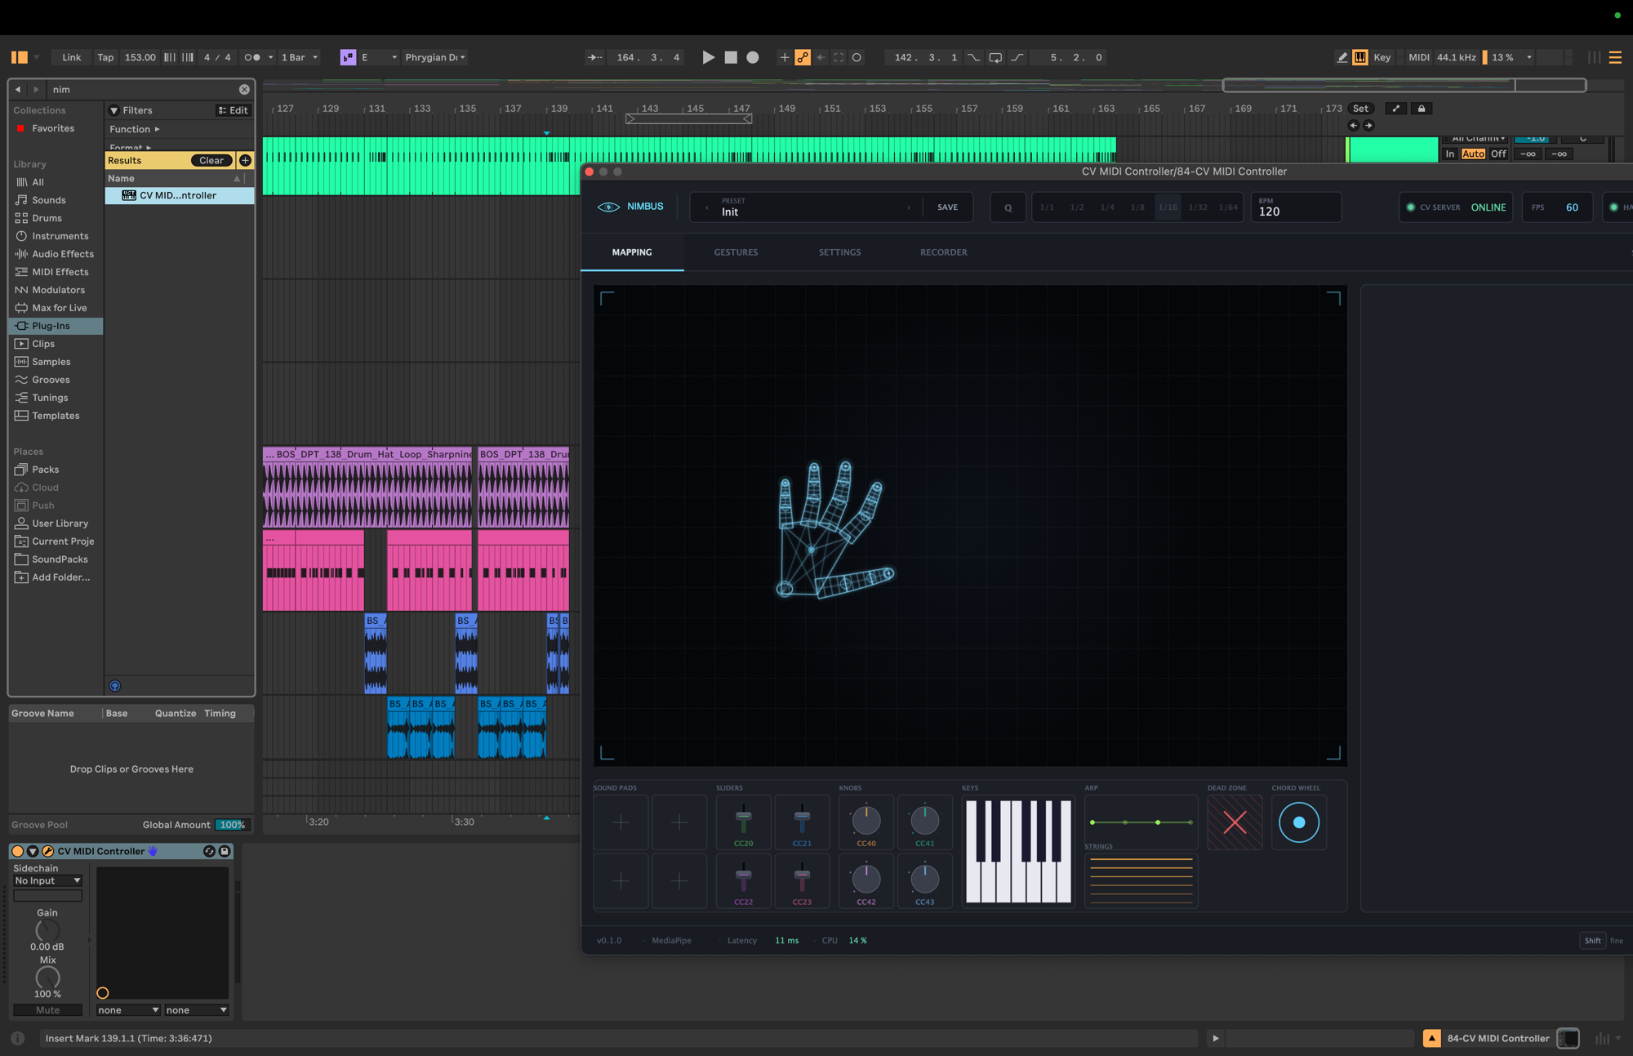Toggle the Loop switch icon
The image size is (1633, 1056).
[x=995, y=57]
